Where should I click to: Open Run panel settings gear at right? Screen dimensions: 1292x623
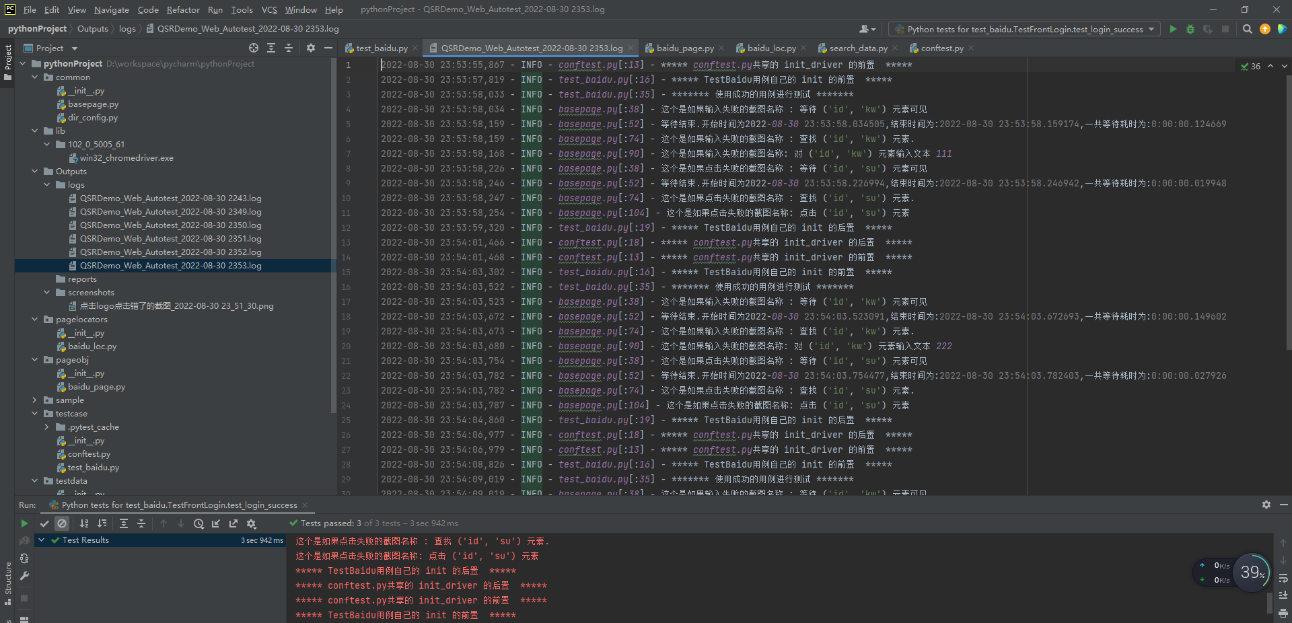(1266, 505)
